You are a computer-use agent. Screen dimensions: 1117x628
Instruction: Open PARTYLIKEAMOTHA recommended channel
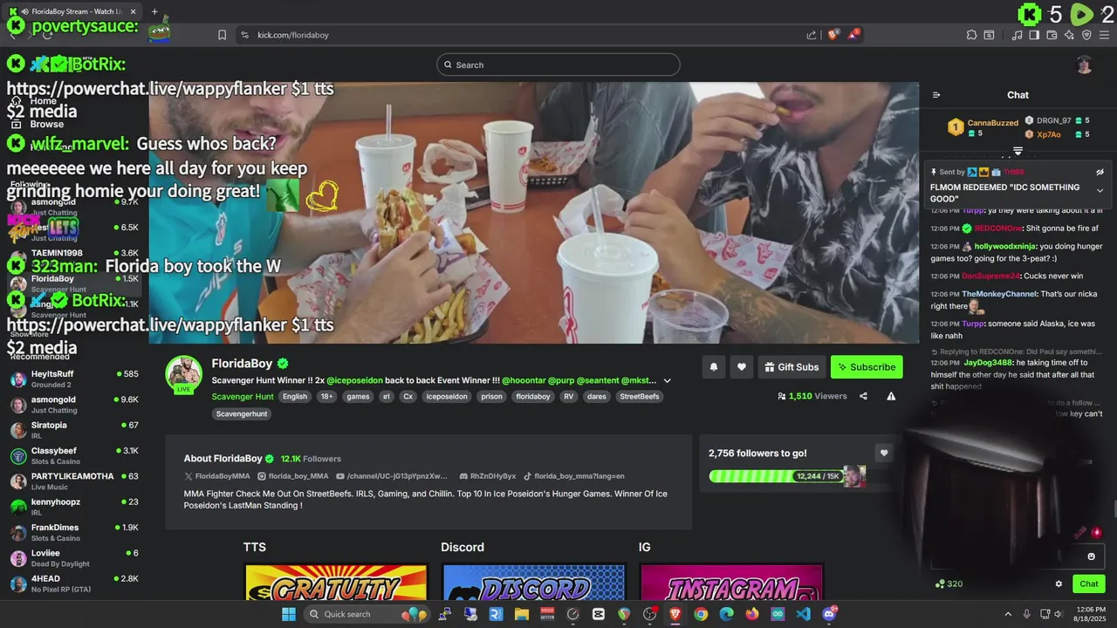(74, 481)
